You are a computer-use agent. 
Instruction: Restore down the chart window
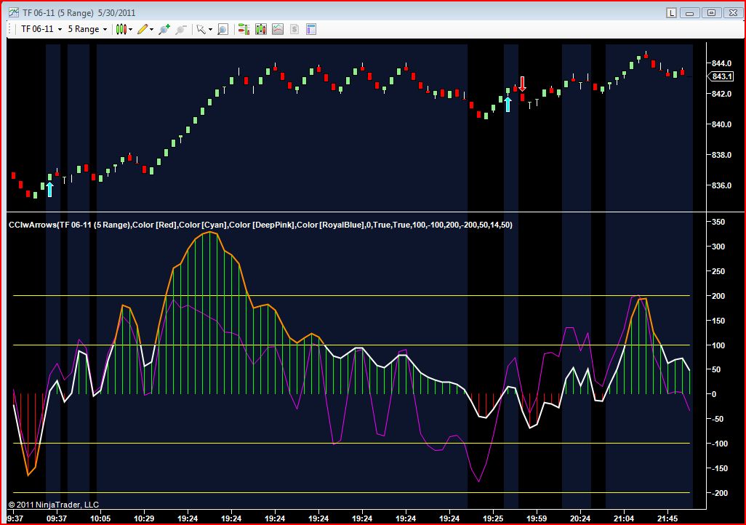tap(711, 13)
